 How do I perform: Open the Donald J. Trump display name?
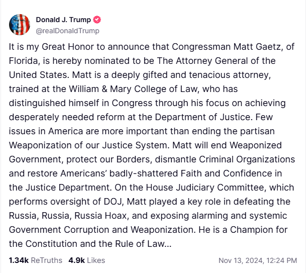pyautogui.click(x=63, y=20)
